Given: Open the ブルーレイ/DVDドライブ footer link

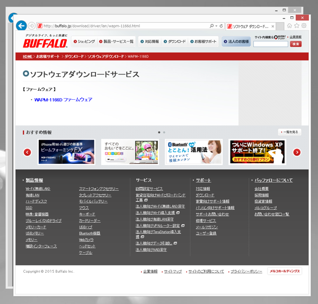Looking at the screenshot, I should (43, 221).
